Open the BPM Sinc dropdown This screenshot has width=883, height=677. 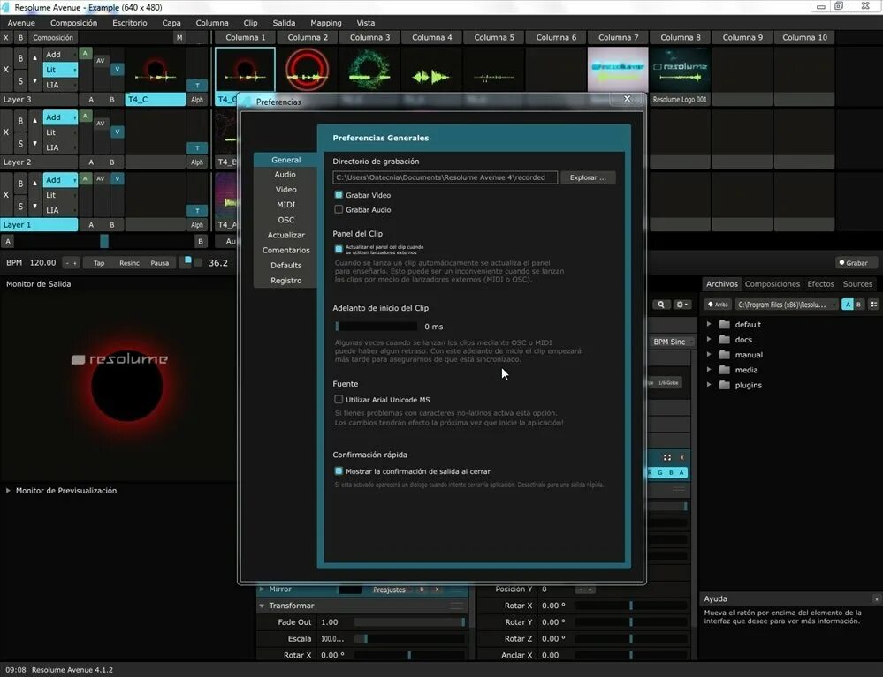point(673,342)
